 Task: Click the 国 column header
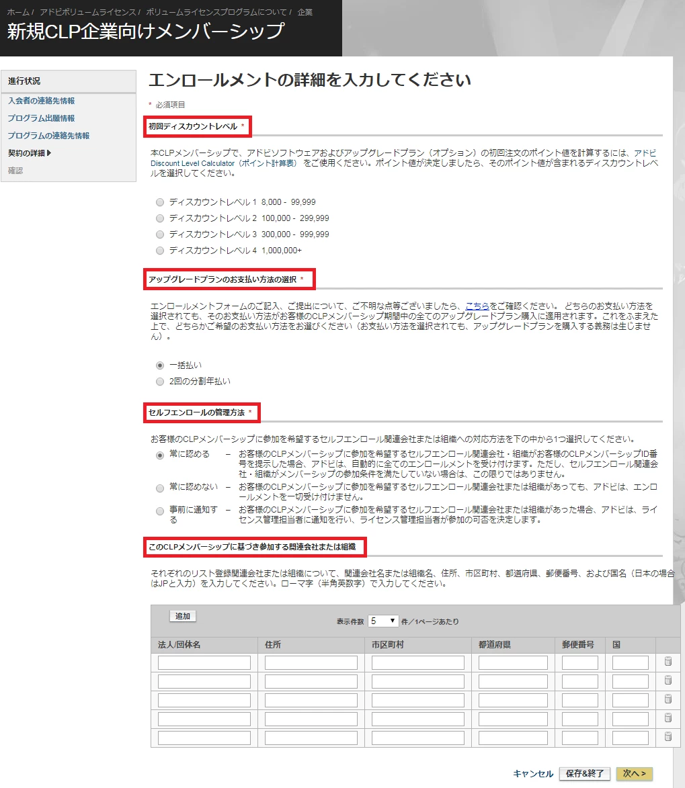click(x=616, y=645)
